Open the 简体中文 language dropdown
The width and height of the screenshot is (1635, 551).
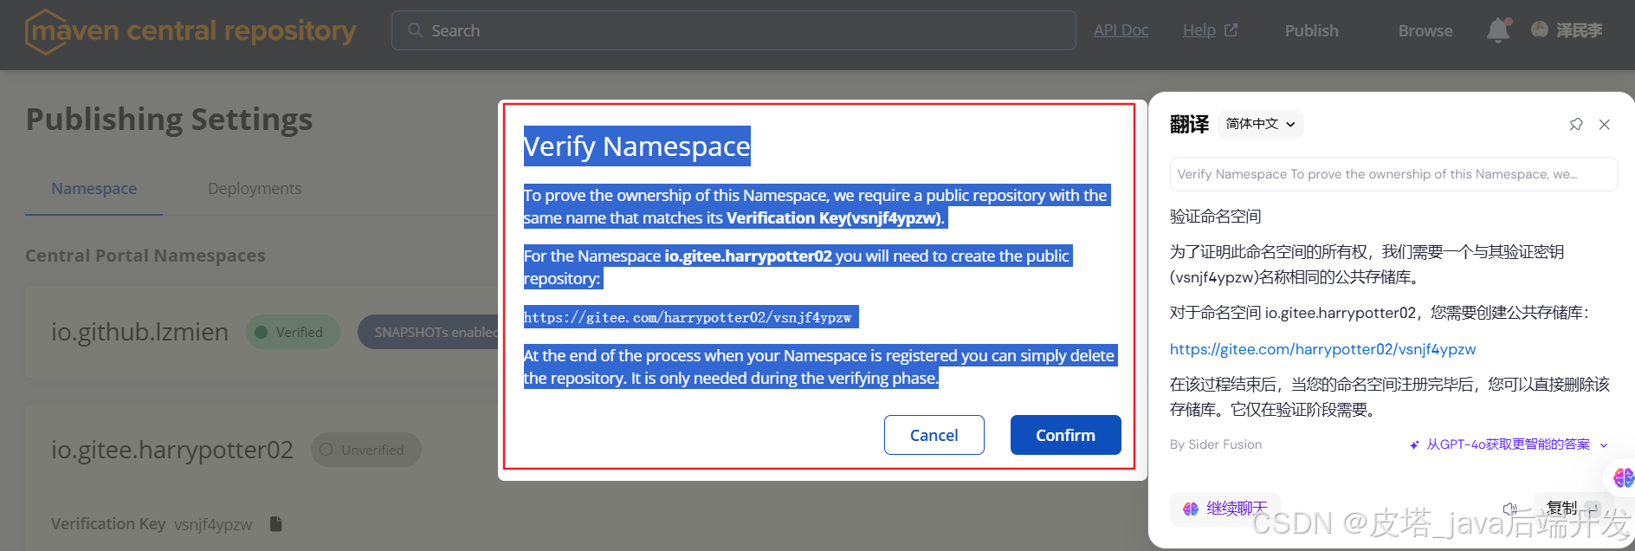1260,124
